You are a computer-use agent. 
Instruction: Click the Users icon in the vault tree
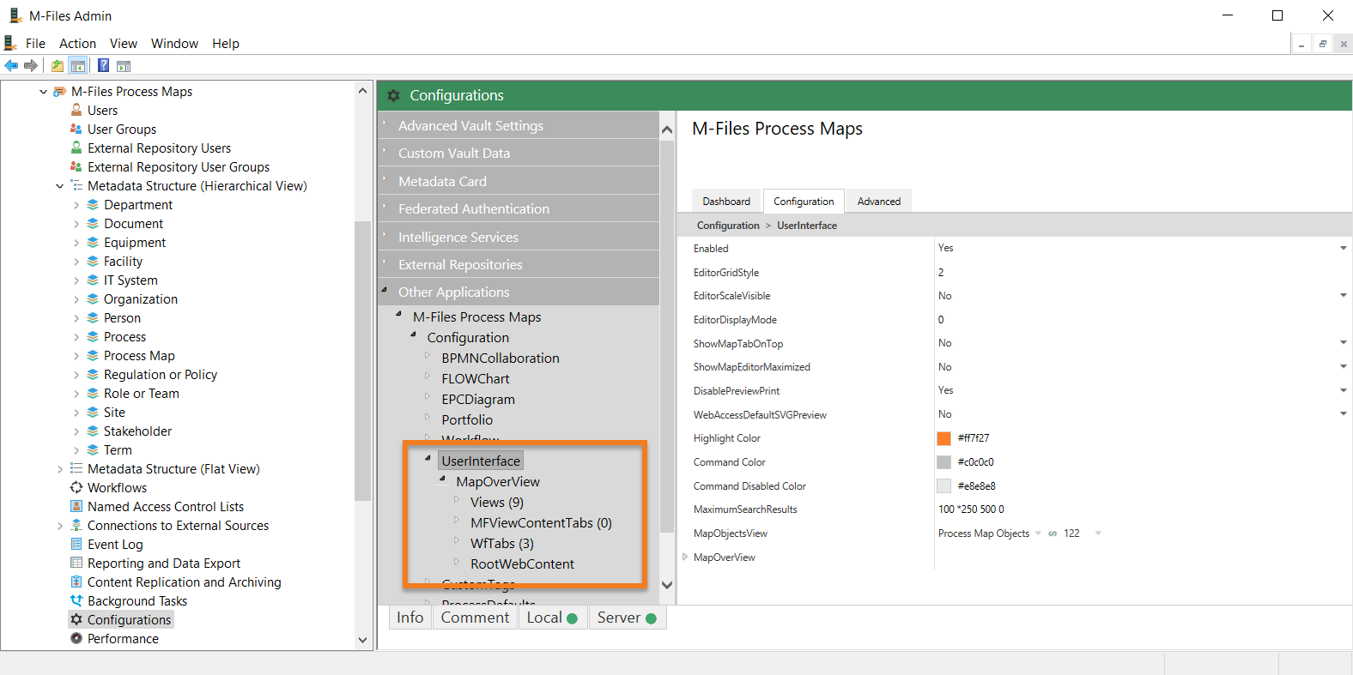tap(76, 111)
